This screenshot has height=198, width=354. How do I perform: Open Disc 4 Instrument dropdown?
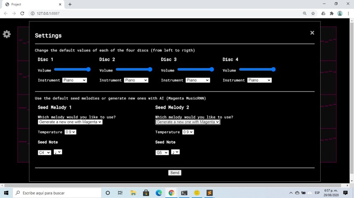tap(260, 80)
